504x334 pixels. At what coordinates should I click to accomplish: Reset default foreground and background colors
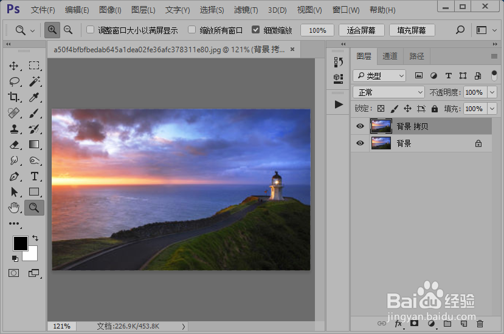click(15, 259)
